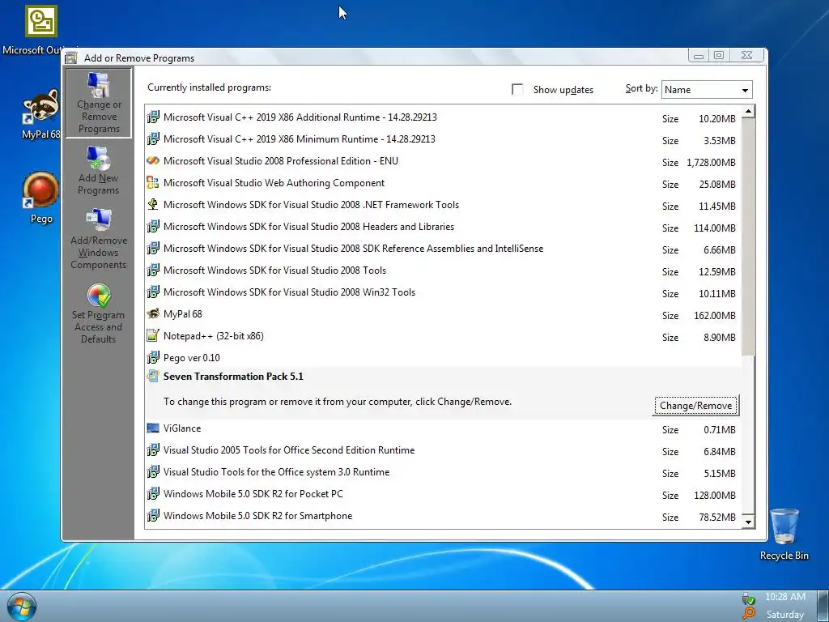The width and height of the screenshot is (829, 622).
Task: Click Windows Mobile SDK for Smartphone icon
Action: coord(153,516)
